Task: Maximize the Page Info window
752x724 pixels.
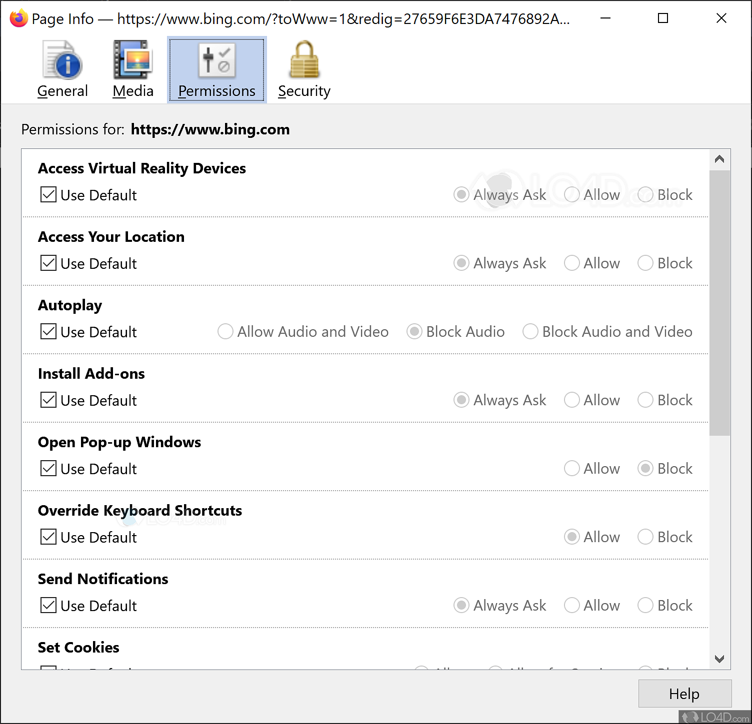Action: [663, 18]
